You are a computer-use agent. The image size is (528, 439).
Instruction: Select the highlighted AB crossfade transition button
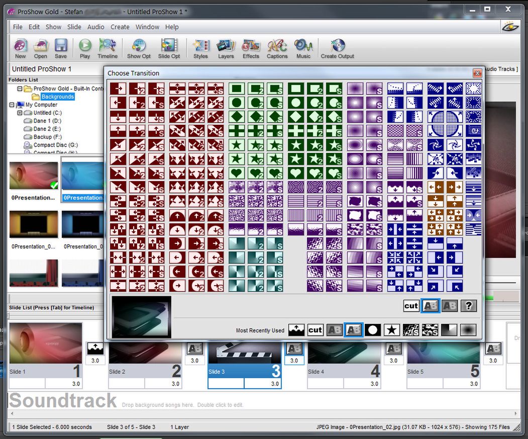pos(431,306)
